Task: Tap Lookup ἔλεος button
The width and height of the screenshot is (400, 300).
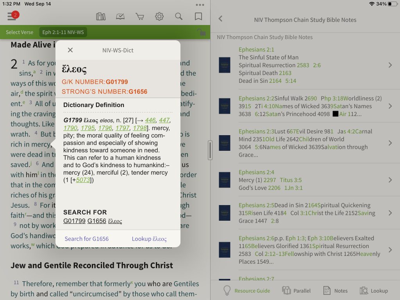Action: [149, 239]
